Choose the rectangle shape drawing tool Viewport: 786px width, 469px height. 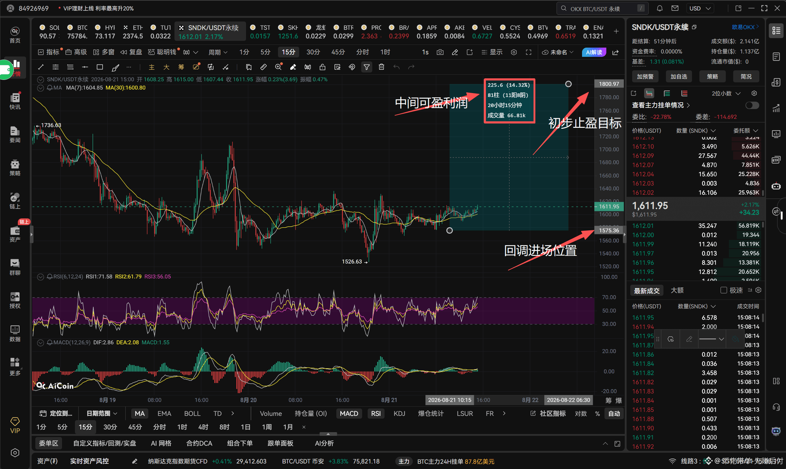click(100, 67)
